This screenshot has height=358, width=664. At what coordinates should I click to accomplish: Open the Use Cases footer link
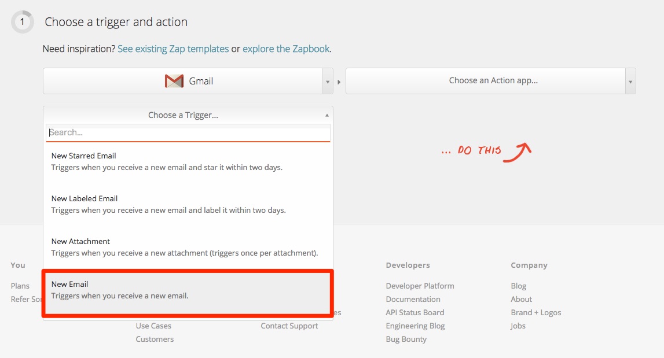[153, 326]
